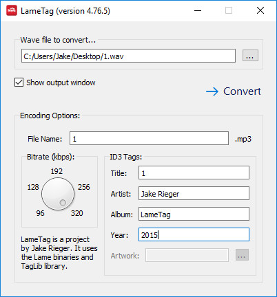Click the disabled Artwork browse button
The image size is (277, 297).
coord(242,255)
